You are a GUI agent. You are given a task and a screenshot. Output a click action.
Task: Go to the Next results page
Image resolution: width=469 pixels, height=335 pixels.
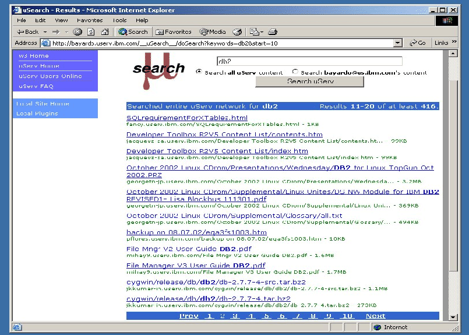click(375, 316)
